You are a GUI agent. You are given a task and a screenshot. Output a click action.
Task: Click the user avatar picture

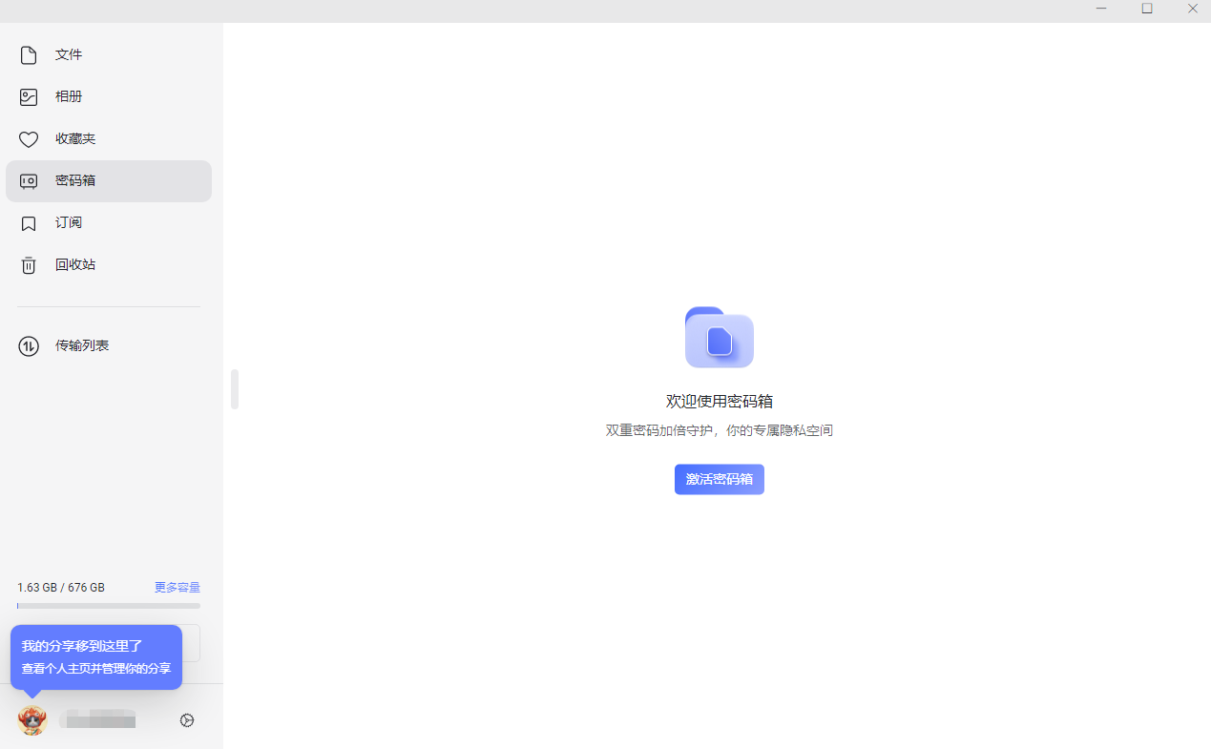click(x=32, y=720)
